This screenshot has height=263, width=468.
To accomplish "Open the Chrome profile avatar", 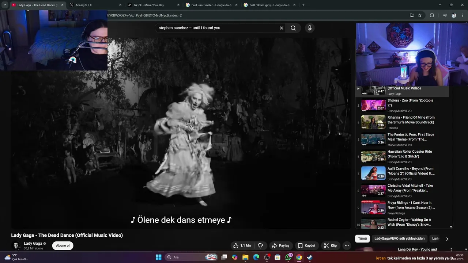I will 454,15.
